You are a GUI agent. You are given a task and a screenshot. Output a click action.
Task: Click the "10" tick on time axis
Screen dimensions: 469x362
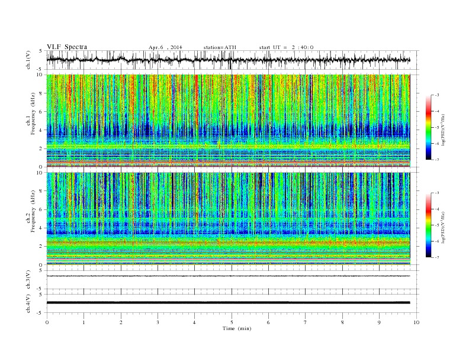click(416, 322)
